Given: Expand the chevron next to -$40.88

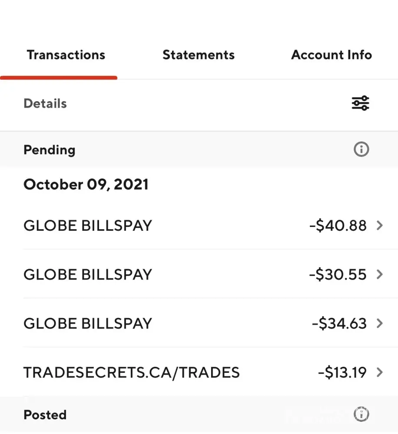Looking at the screenshot, I should point(380,226).
